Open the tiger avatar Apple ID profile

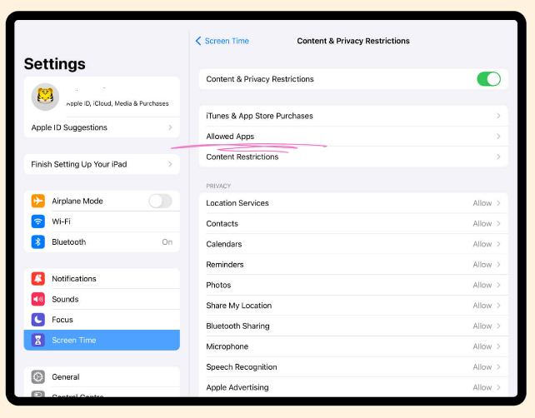point(45,97)
